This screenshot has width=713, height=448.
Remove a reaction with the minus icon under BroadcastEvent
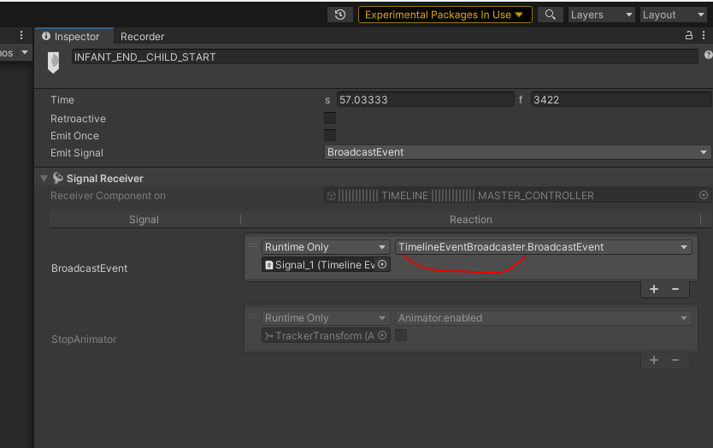pyautogui.click(x=675, y=289)
